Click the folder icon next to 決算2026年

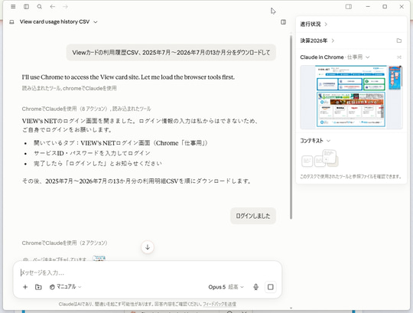(x=399, y=41)
